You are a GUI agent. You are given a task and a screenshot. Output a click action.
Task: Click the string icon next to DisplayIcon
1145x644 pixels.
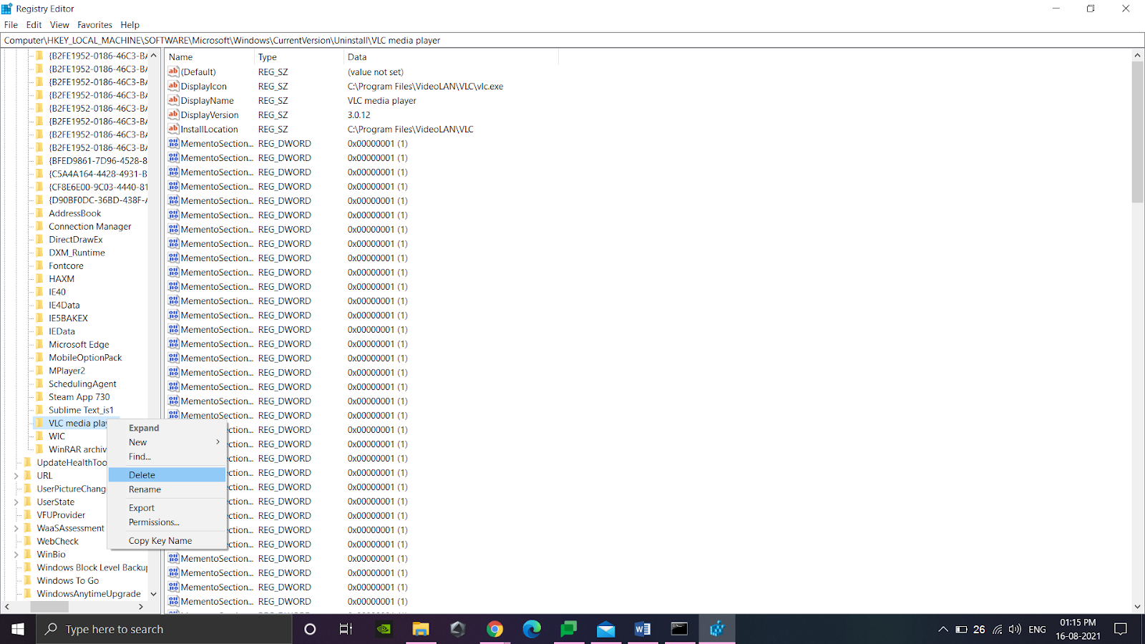[x=172, y=86]
